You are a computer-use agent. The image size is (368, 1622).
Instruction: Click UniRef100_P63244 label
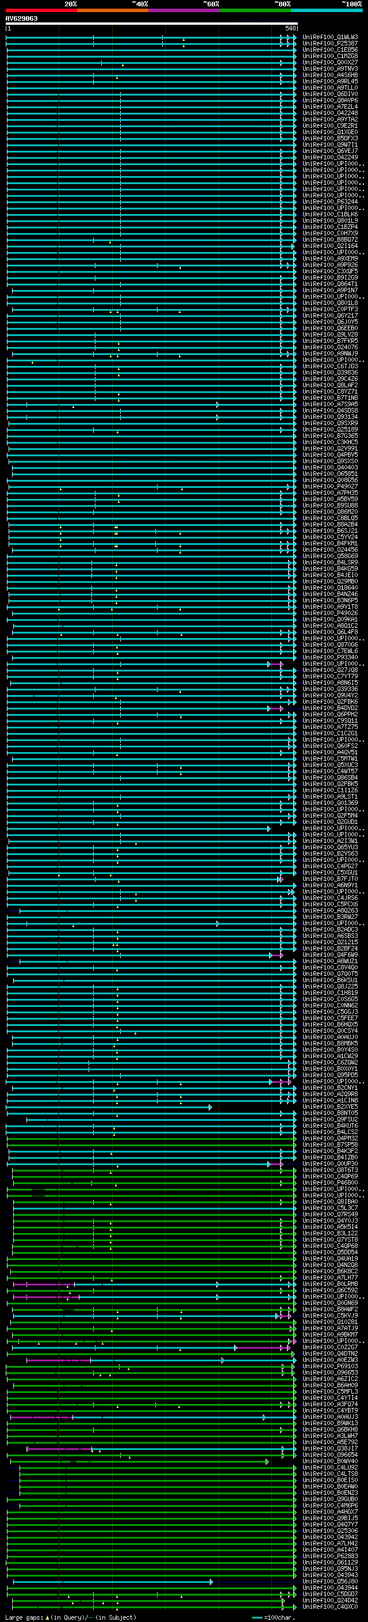tap(330, 201)
